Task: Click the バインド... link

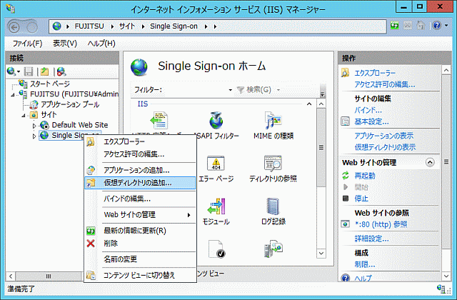Action: 368,110
